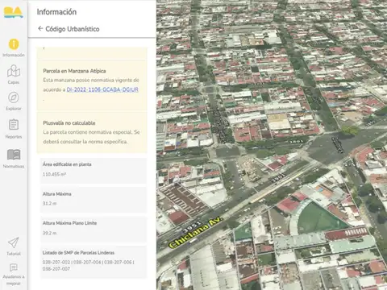Click the Área edificable en planta label
This screenshot has height=290, width=387.
67,164
